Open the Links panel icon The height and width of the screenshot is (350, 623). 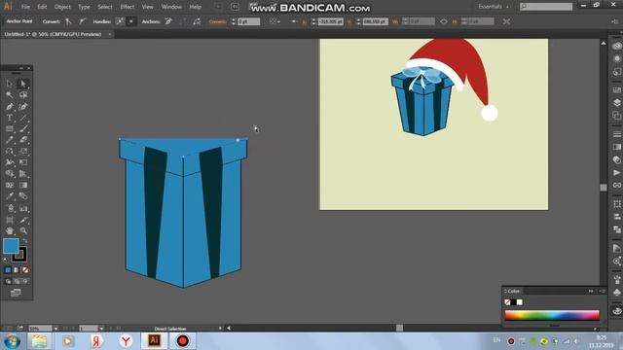coord(616,186)
